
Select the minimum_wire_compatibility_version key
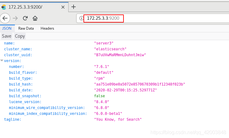tap(47, 108)
